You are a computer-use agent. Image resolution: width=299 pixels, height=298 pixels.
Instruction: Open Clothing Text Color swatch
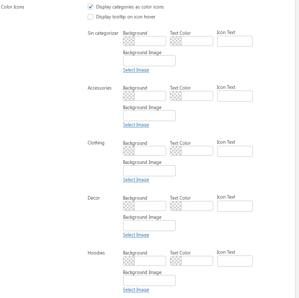pos(176,151)
